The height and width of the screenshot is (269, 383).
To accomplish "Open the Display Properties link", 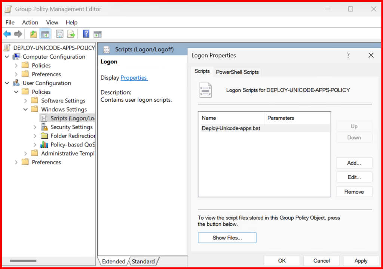I will [x=134, y=78].
